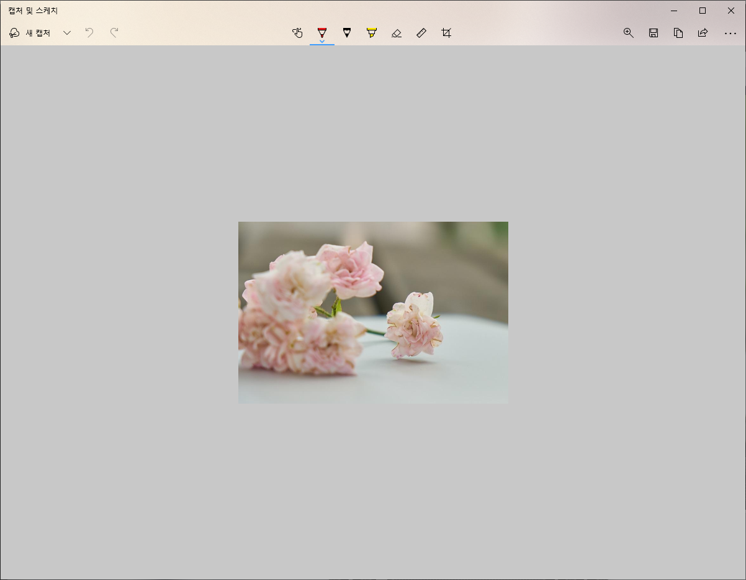Open the zoom magnifier control
The height and width of the screenshot is (580, 746).
[629, 33]
